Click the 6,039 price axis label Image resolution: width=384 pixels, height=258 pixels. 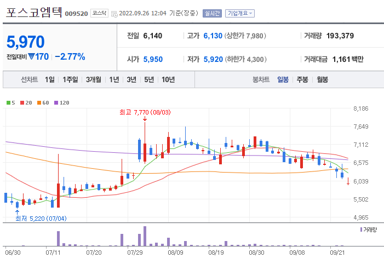[361, 181]
